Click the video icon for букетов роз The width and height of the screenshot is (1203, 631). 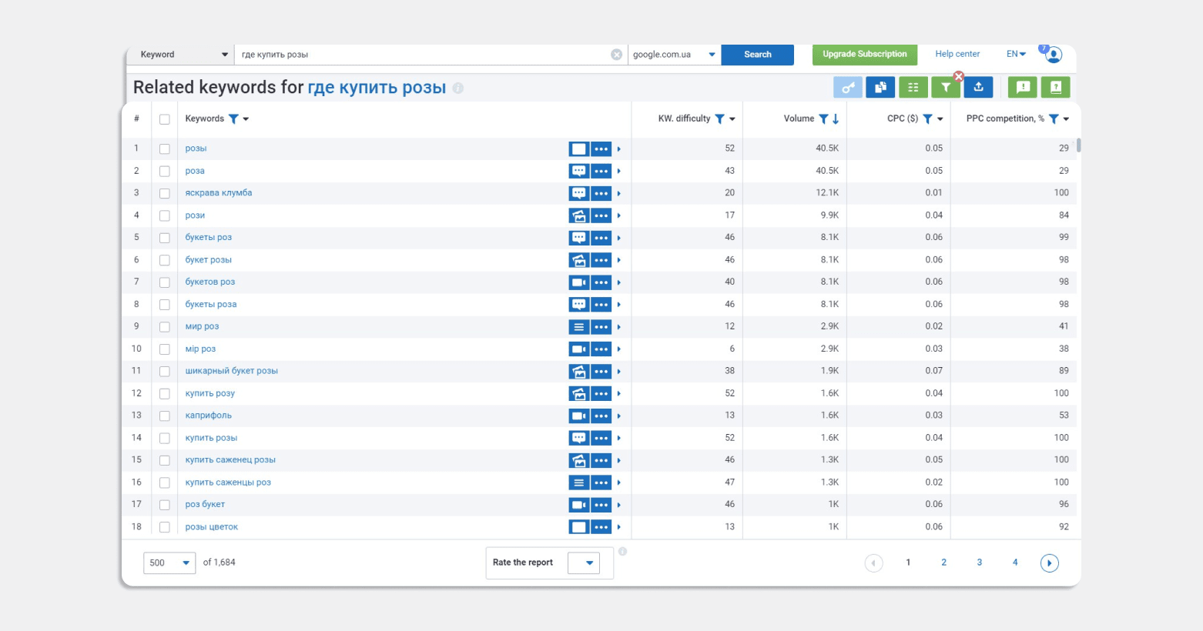[579, 282]
